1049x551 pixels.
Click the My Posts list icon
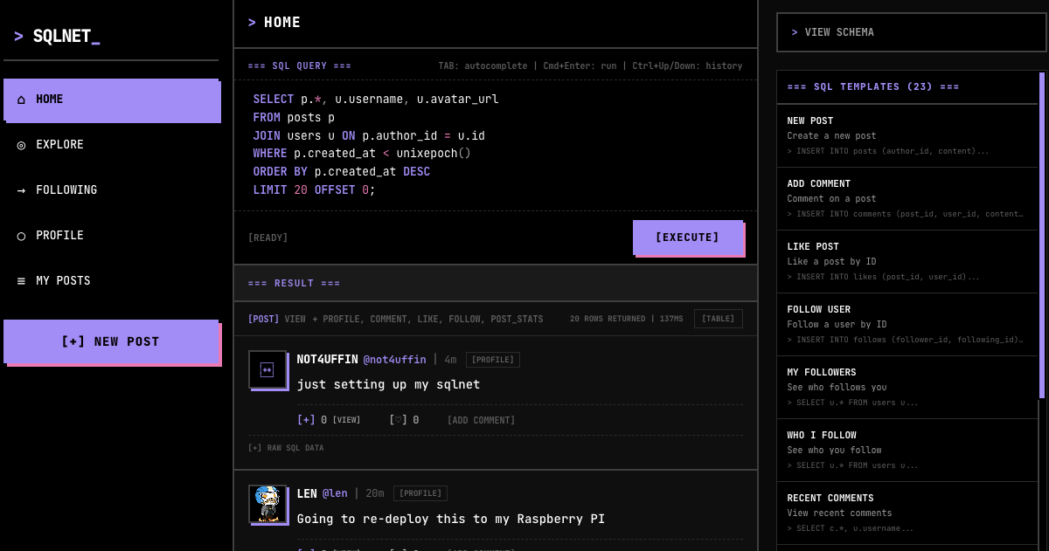click(x=21, y=281)
